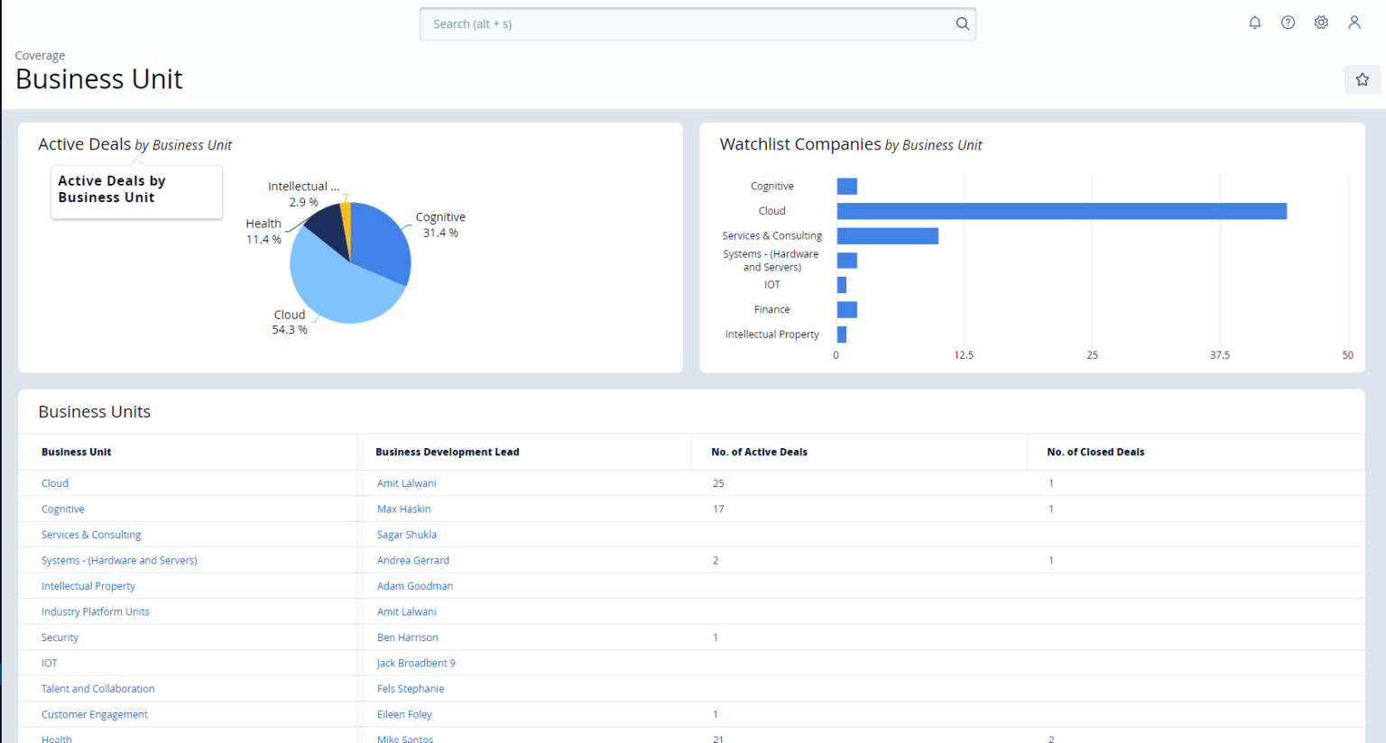The width and height of the screenshot is (1386, 743).
Task: Click the Coverage breadcrumb label
Action: pyautogui.click(x=40, y=55)
